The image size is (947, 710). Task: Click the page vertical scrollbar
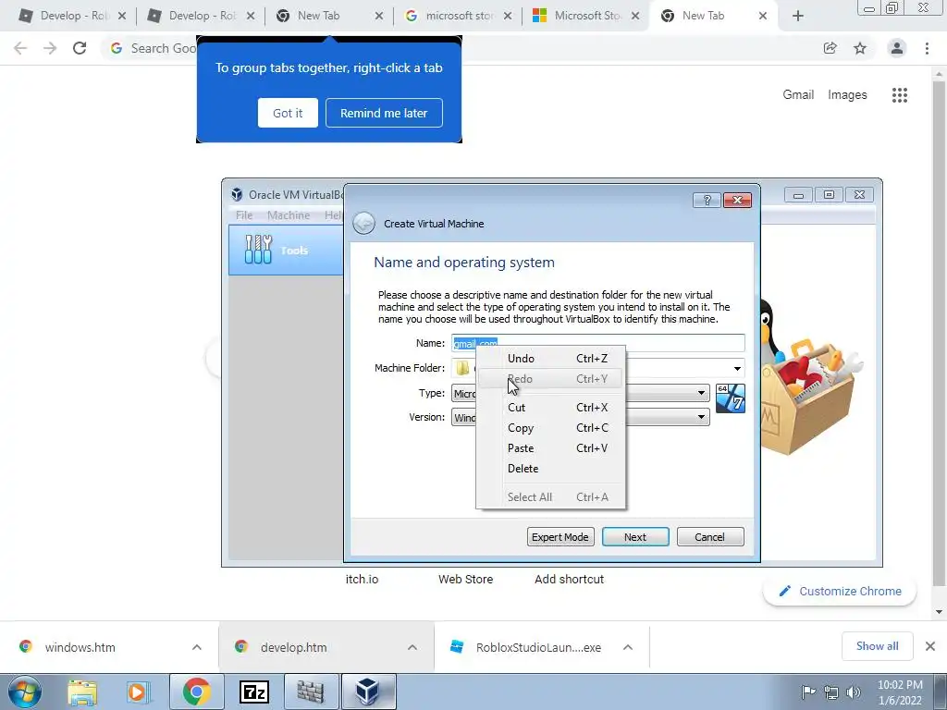939,332
